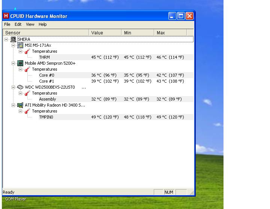This screenshot has height=209, width=270.
Task: Open the Edit menu
Action: [18, 24]
